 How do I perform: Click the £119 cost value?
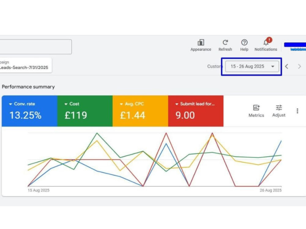(76, 115)
